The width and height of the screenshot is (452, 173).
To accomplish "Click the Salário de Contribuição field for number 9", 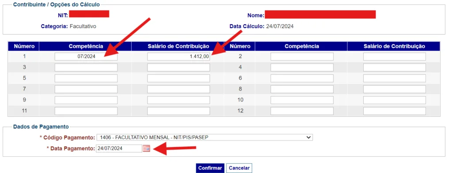I will point(179,100).
